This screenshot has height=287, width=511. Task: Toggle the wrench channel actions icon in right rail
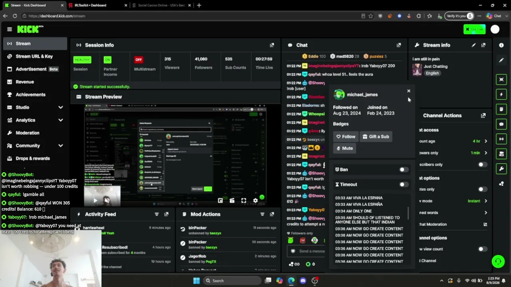501,169
